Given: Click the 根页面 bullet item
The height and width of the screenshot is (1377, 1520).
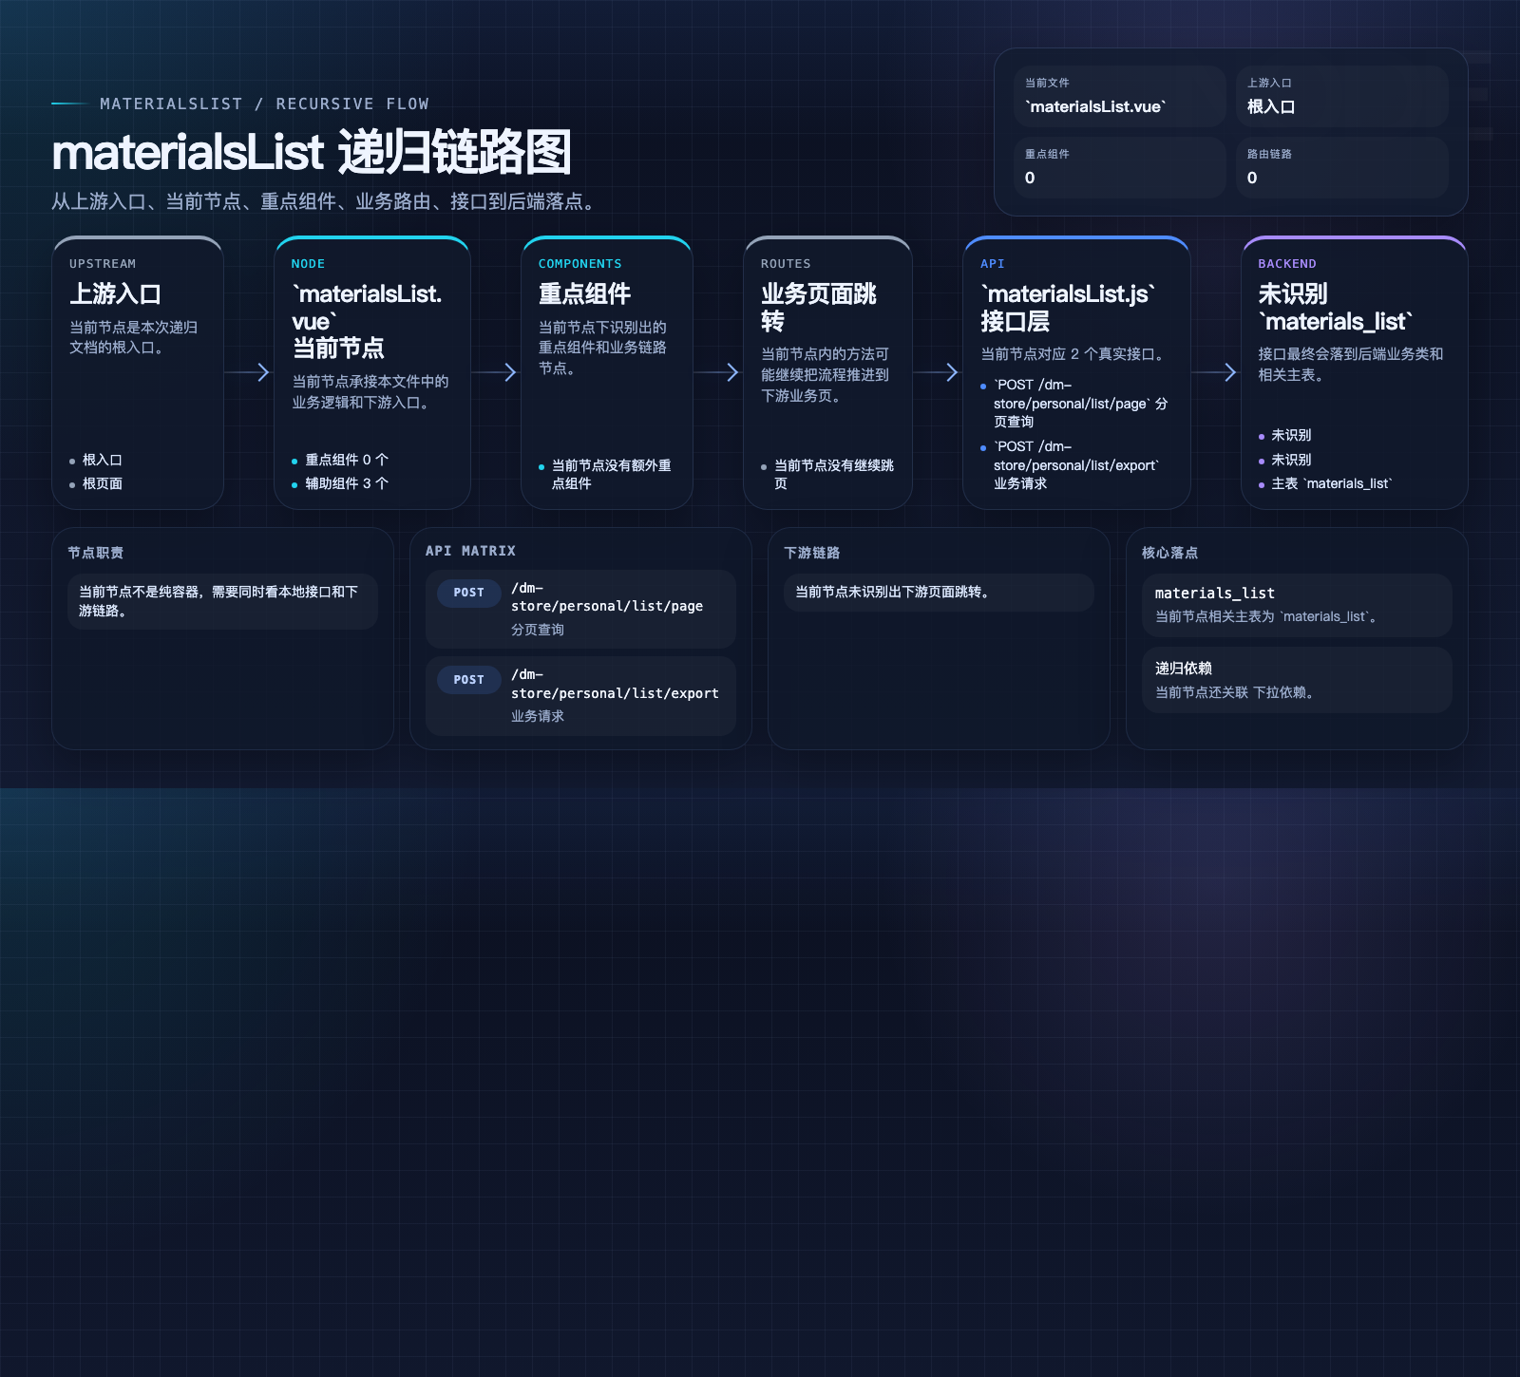Looking at the screenshot, I should pos(96,483).
